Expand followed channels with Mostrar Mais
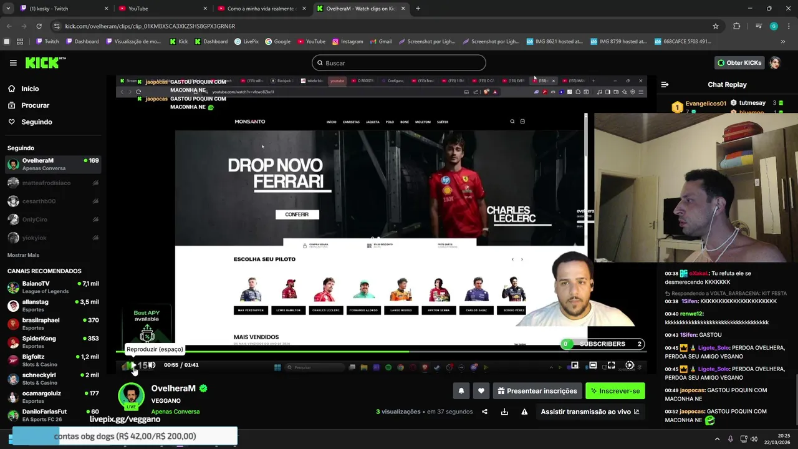Image resolution: width=798 pixels, height=449 pixels. (23, 255)
